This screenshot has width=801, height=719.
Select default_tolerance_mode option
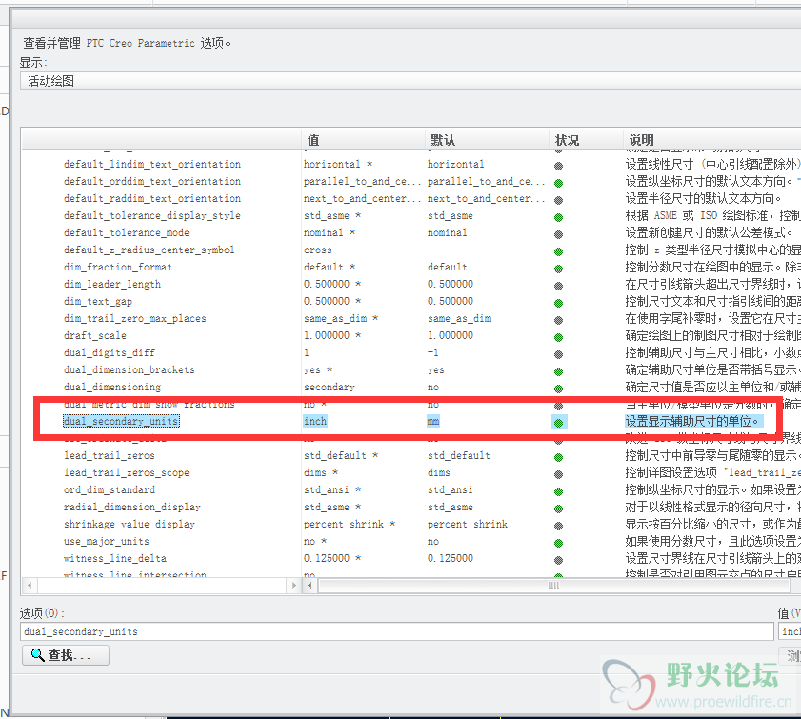126,232
